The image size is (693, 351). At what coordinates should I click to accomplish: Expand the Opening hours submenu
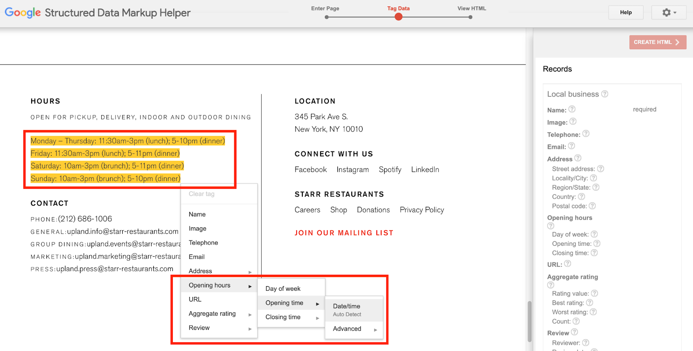pyautogui.click(x=219, y=286)
